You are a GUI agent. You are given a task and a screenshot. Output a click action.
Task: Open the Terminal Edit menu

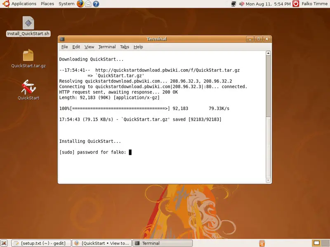(76, 47)
